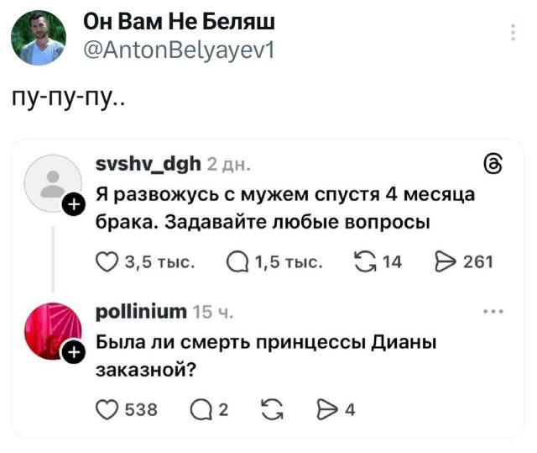Like the pollinium reply (538 heart)
This screenshot has height=453, width=537.
tap(108, 409)
